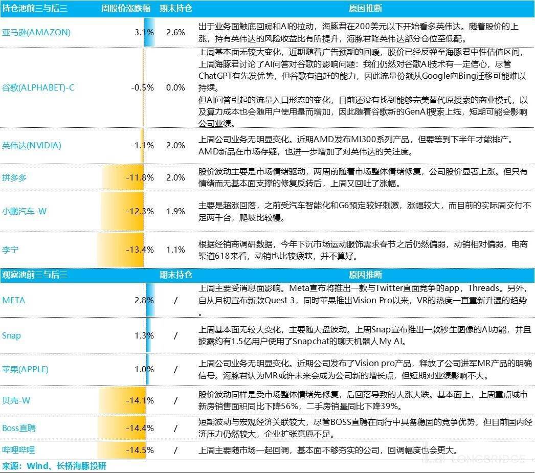Screen dimensions: 535x473
Task: Select the 英伟达(NVIDIA) stock name
Action: click(x=32, y=146)
